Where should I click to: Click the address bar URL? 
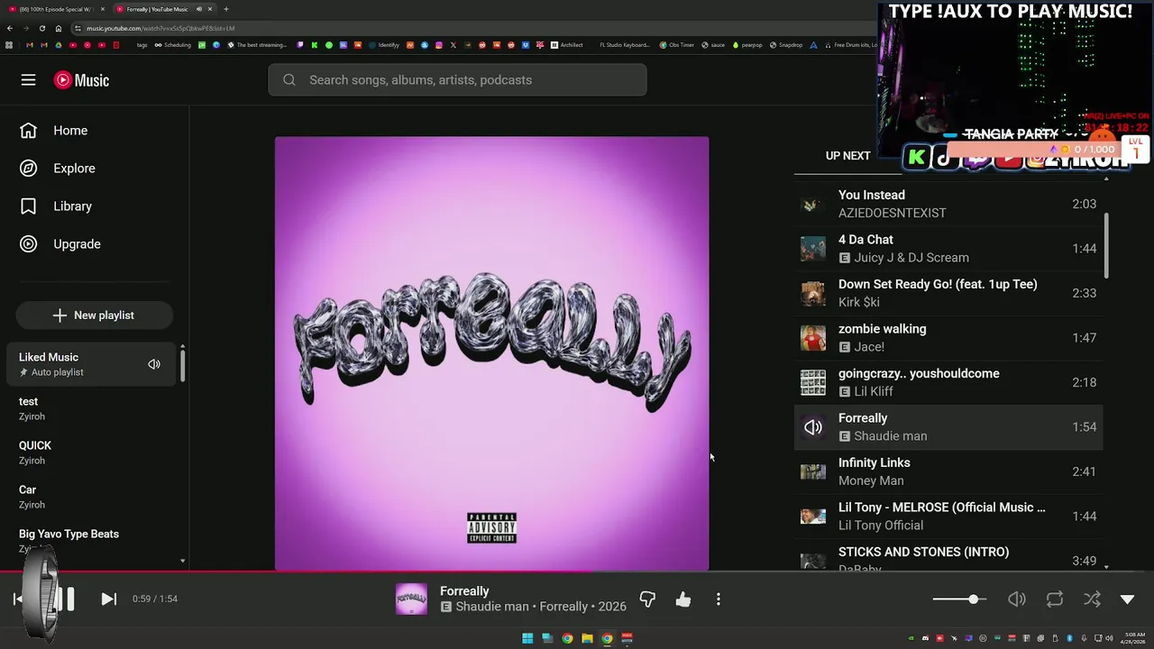[160, 28]
